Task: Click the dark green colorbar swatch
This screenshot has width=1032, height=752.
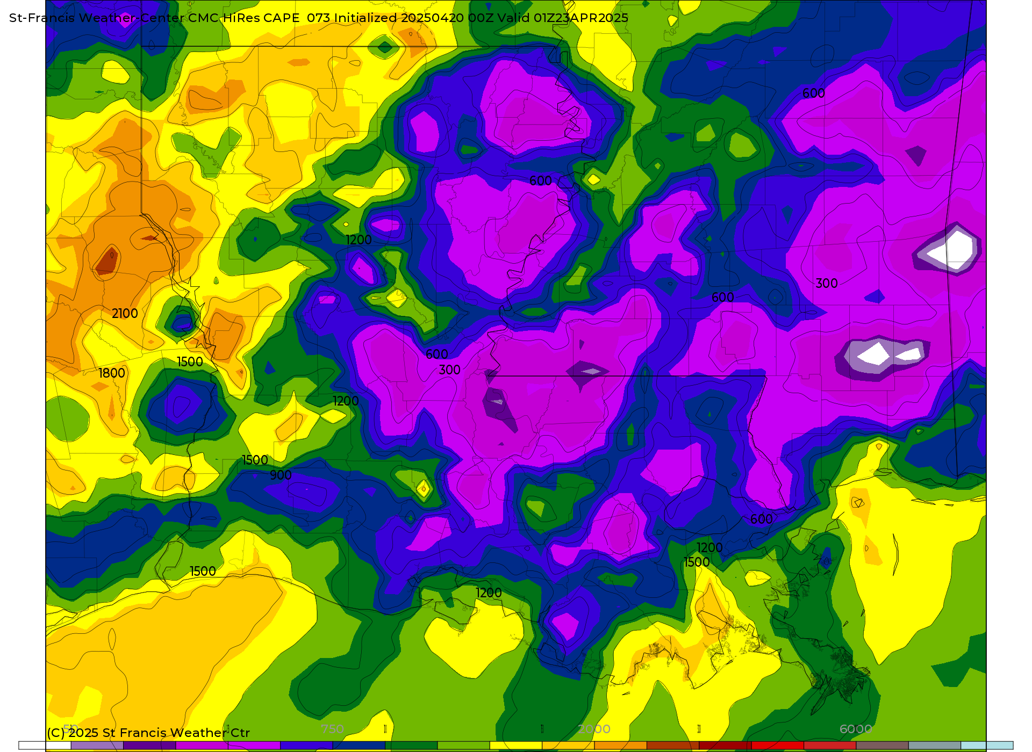Action: click(x=411, y=746)
